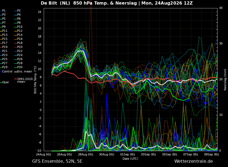Select the 26Aug 00z date label

click(x=65, y=154)
